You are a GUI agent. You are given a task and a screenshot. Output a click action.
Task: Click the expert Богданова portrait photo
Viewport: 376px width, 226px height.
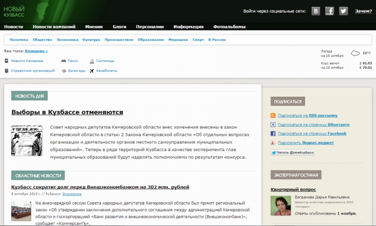[280, 206]
